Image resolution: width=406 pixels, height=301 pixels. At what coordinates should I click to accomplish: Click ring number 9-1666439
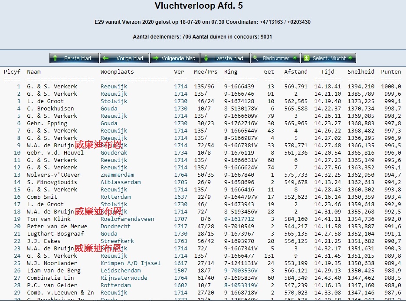pyautogui.click(x=239, y=86)
